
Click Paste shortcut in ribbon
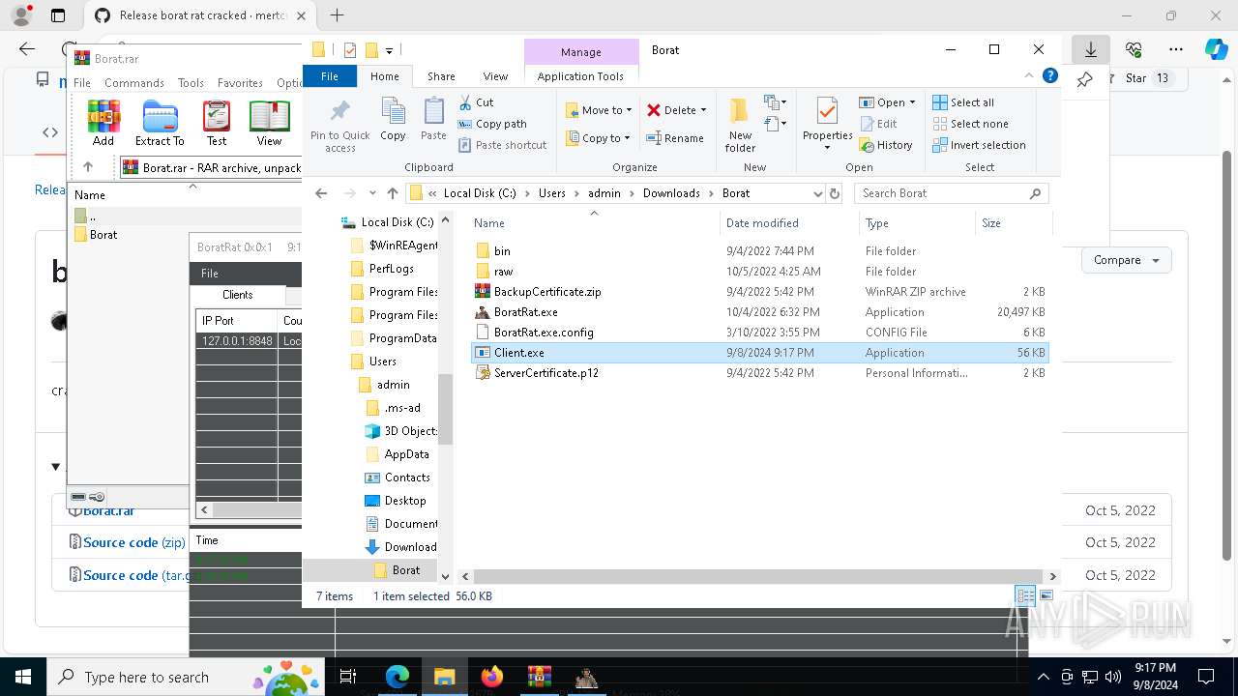click(502, 145)
